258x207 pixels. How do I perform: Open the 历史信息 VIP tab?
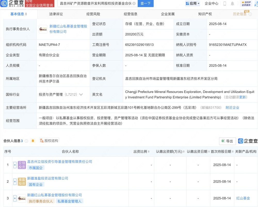coord(240,14)
